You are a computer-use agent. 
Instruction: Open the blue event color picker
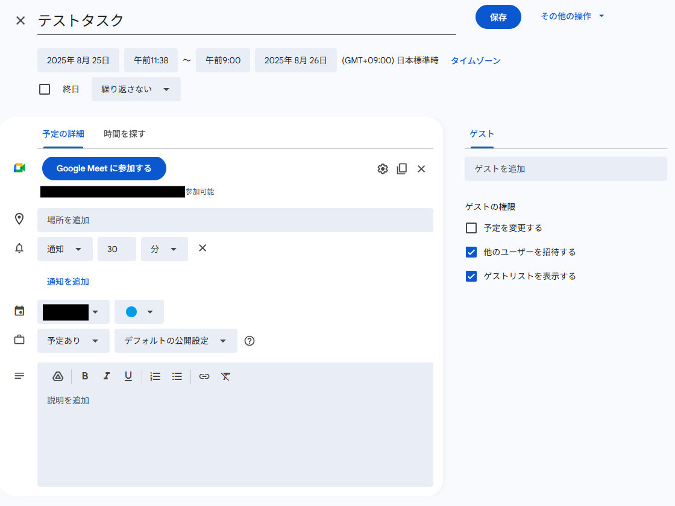139,312
